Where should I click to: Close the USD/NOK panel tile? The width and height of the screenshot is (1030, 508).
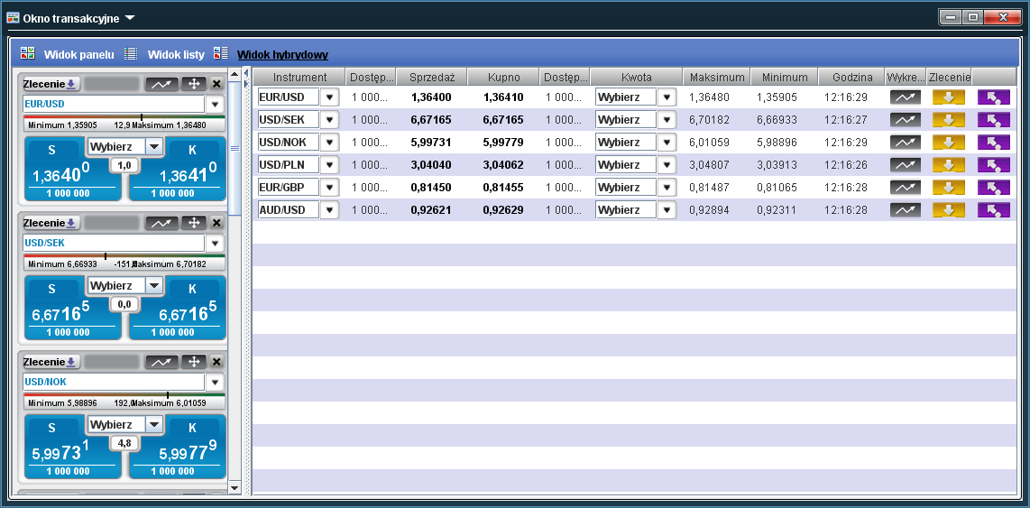[216, 362]
